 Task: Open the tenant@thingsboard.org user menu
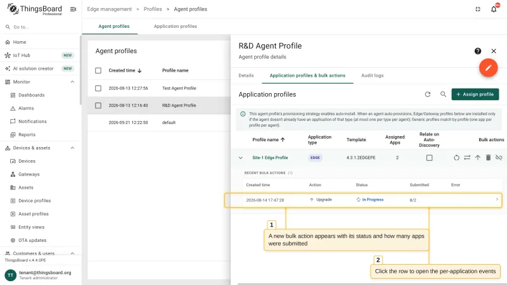click(40, 275)
